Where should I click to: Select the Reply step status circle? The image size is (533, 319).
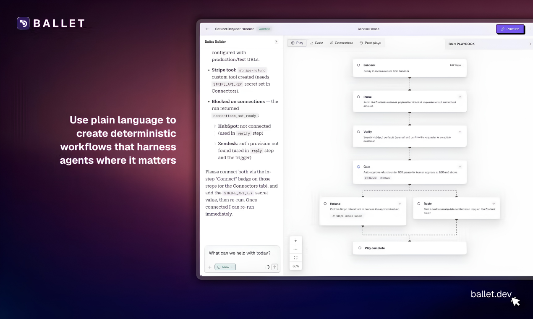click(x=419, y=204)
